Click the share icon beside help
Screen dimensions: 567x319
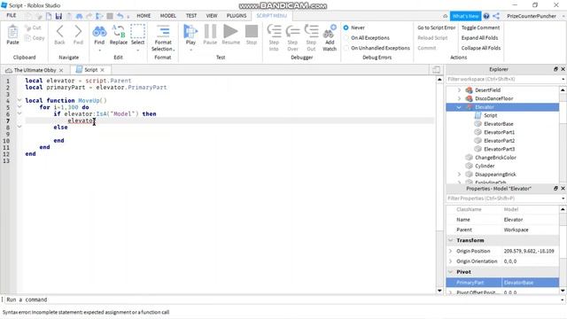tap(496, 16)
